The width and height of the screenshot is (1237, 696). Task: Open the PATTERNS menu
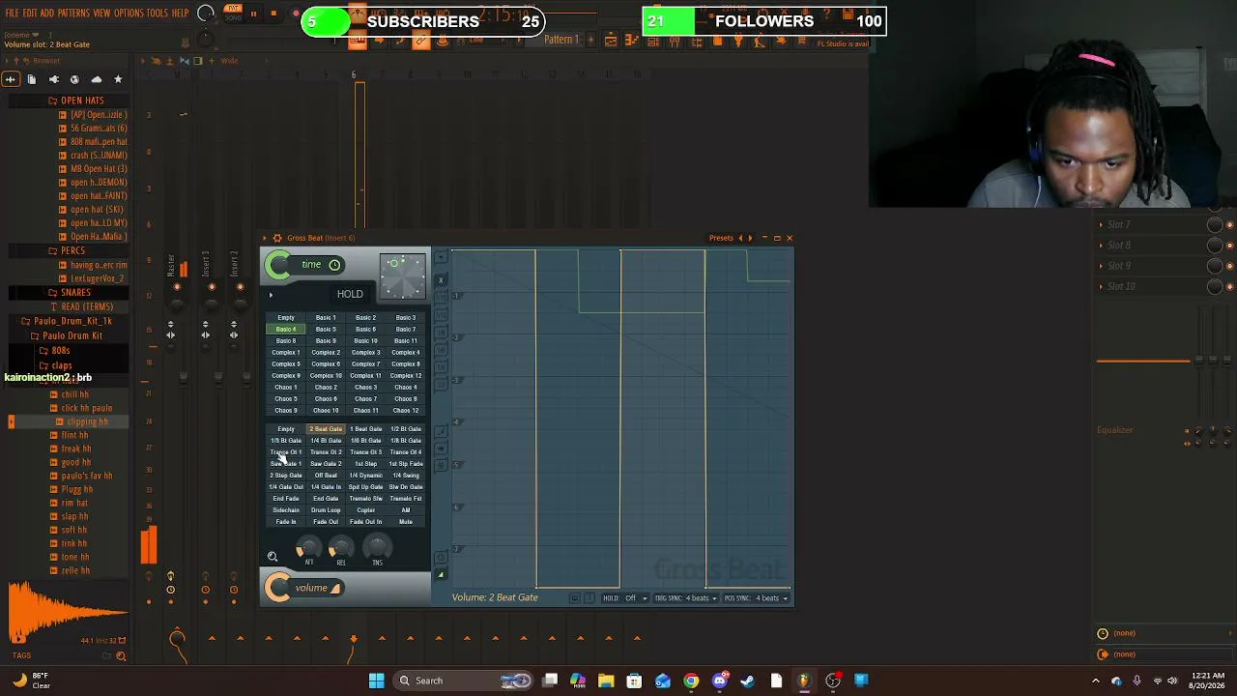tap(73, 14)
